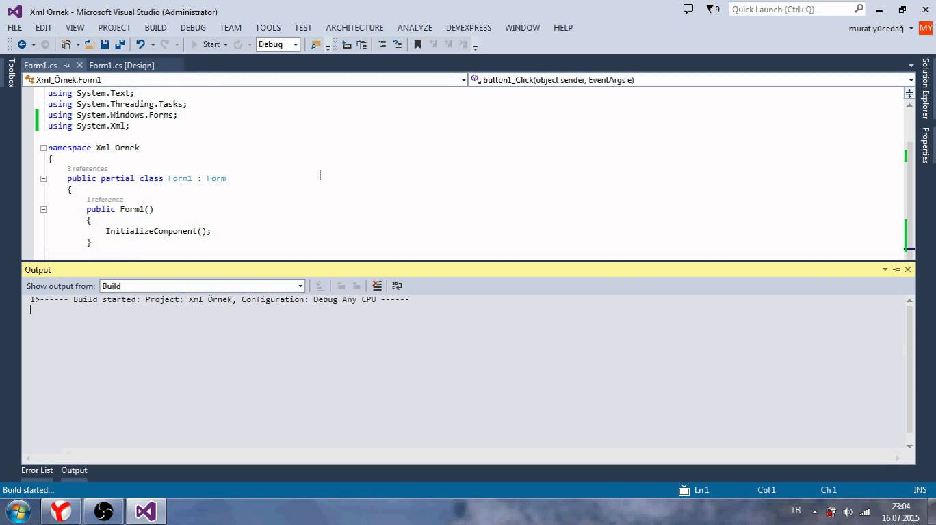The image size is (936, 525).
Task: Click the Open File folder icon
Action: [90, 44]
